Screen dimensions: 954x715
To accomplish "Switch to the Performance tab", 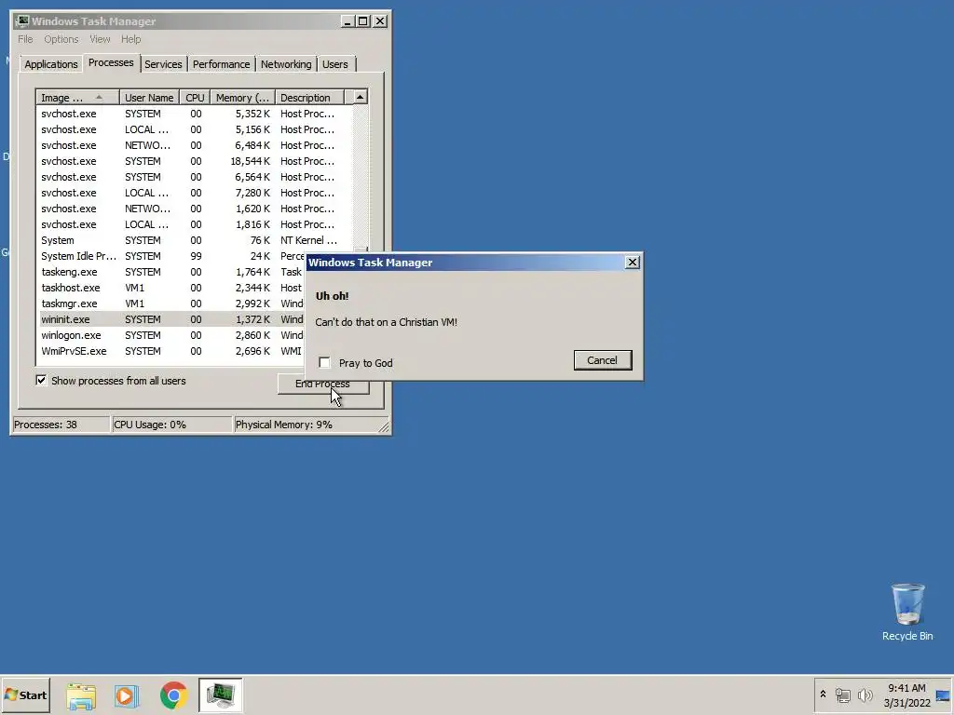I will 221,64.
